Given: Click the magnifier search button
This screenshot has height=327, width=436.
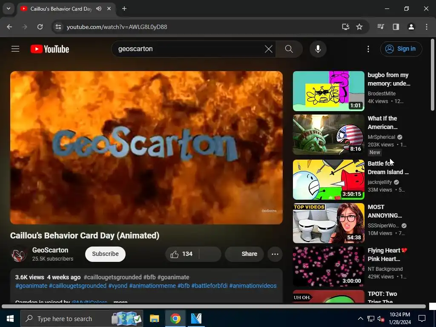Looking at the screenshot, I should coord(289,49).
